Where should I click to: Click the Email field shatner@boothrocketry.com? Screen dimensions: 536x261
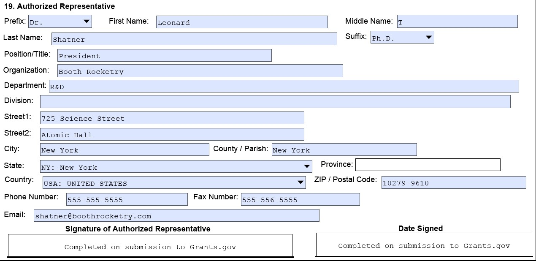(176, 215)
